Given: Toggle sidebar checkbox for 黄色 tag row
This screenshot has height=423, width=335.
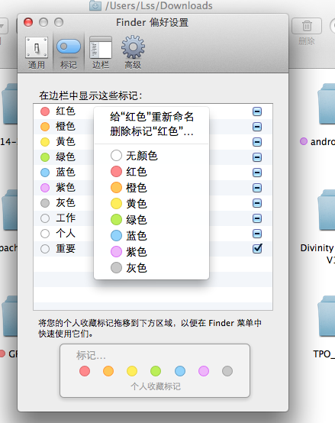Looking at the screenshot, I should point(257,142).
